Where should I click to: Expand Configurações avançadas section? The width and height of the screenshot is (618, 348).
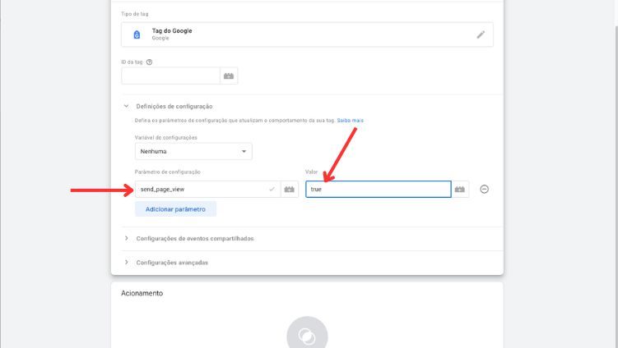tap(126, 263)
